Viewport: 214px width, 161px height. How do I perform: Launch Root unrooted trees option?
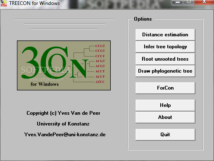pos(165,59)
